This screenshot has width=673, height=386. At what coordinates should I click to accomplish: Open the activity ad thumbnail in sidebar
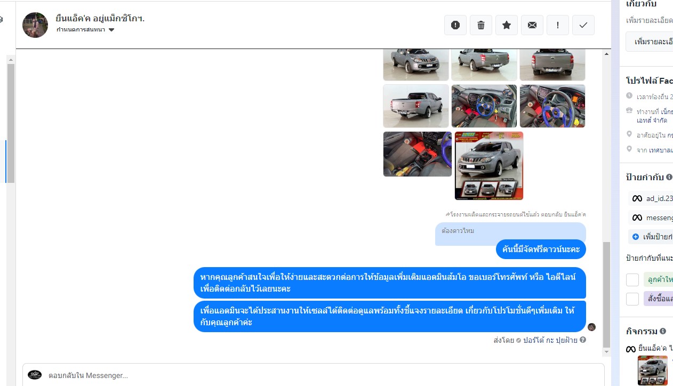[652, 371]
